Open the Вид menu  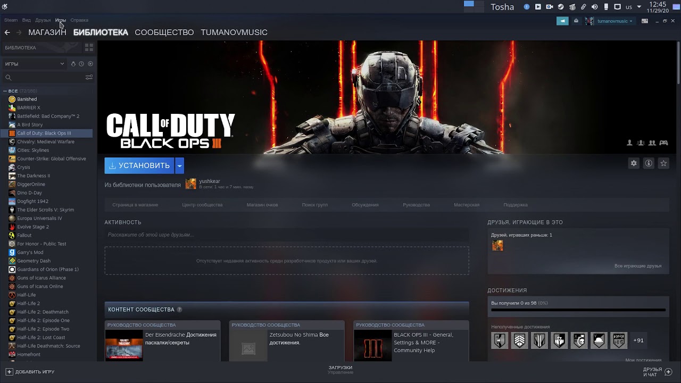coord(26,20)
